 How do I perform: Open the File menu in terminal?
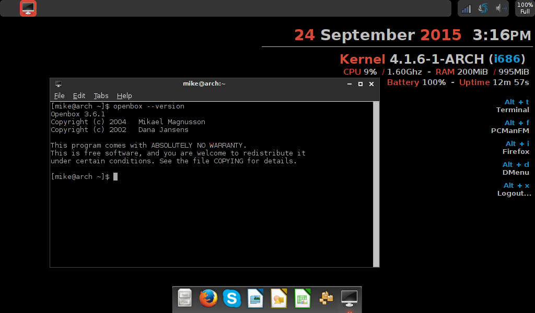click(x=60, y=95)
